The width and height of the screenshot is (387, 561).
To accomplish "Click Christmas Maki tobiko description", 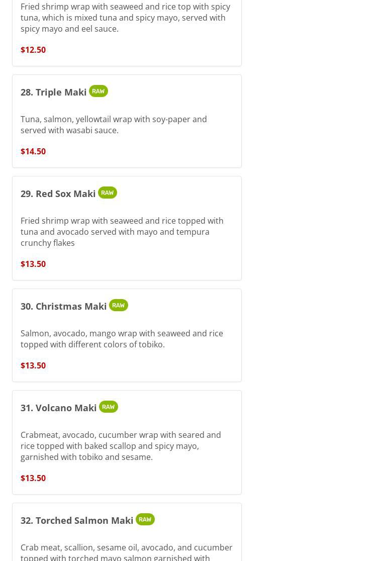I will (x=122, y=339).
